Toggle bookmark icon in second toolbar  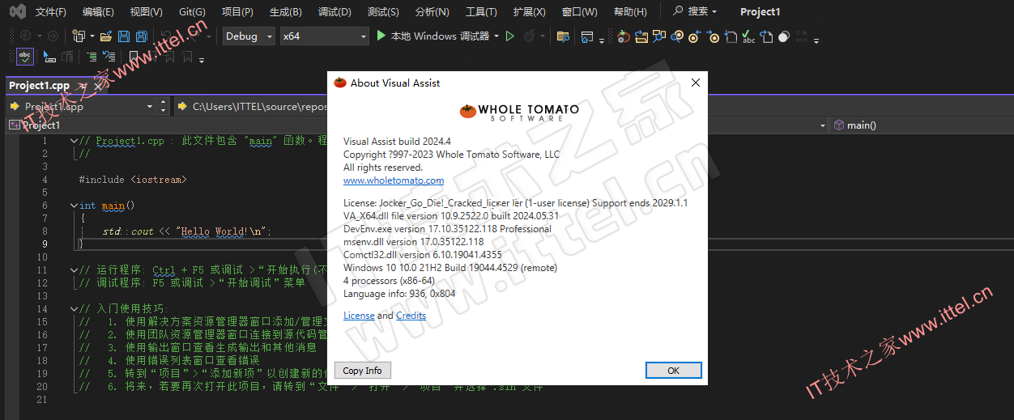134,57
